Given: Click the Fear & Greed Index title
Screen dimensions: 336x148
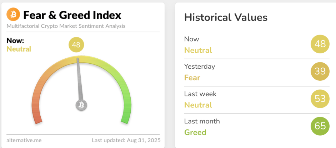Looking at the screenshot, I should [72, 15].
